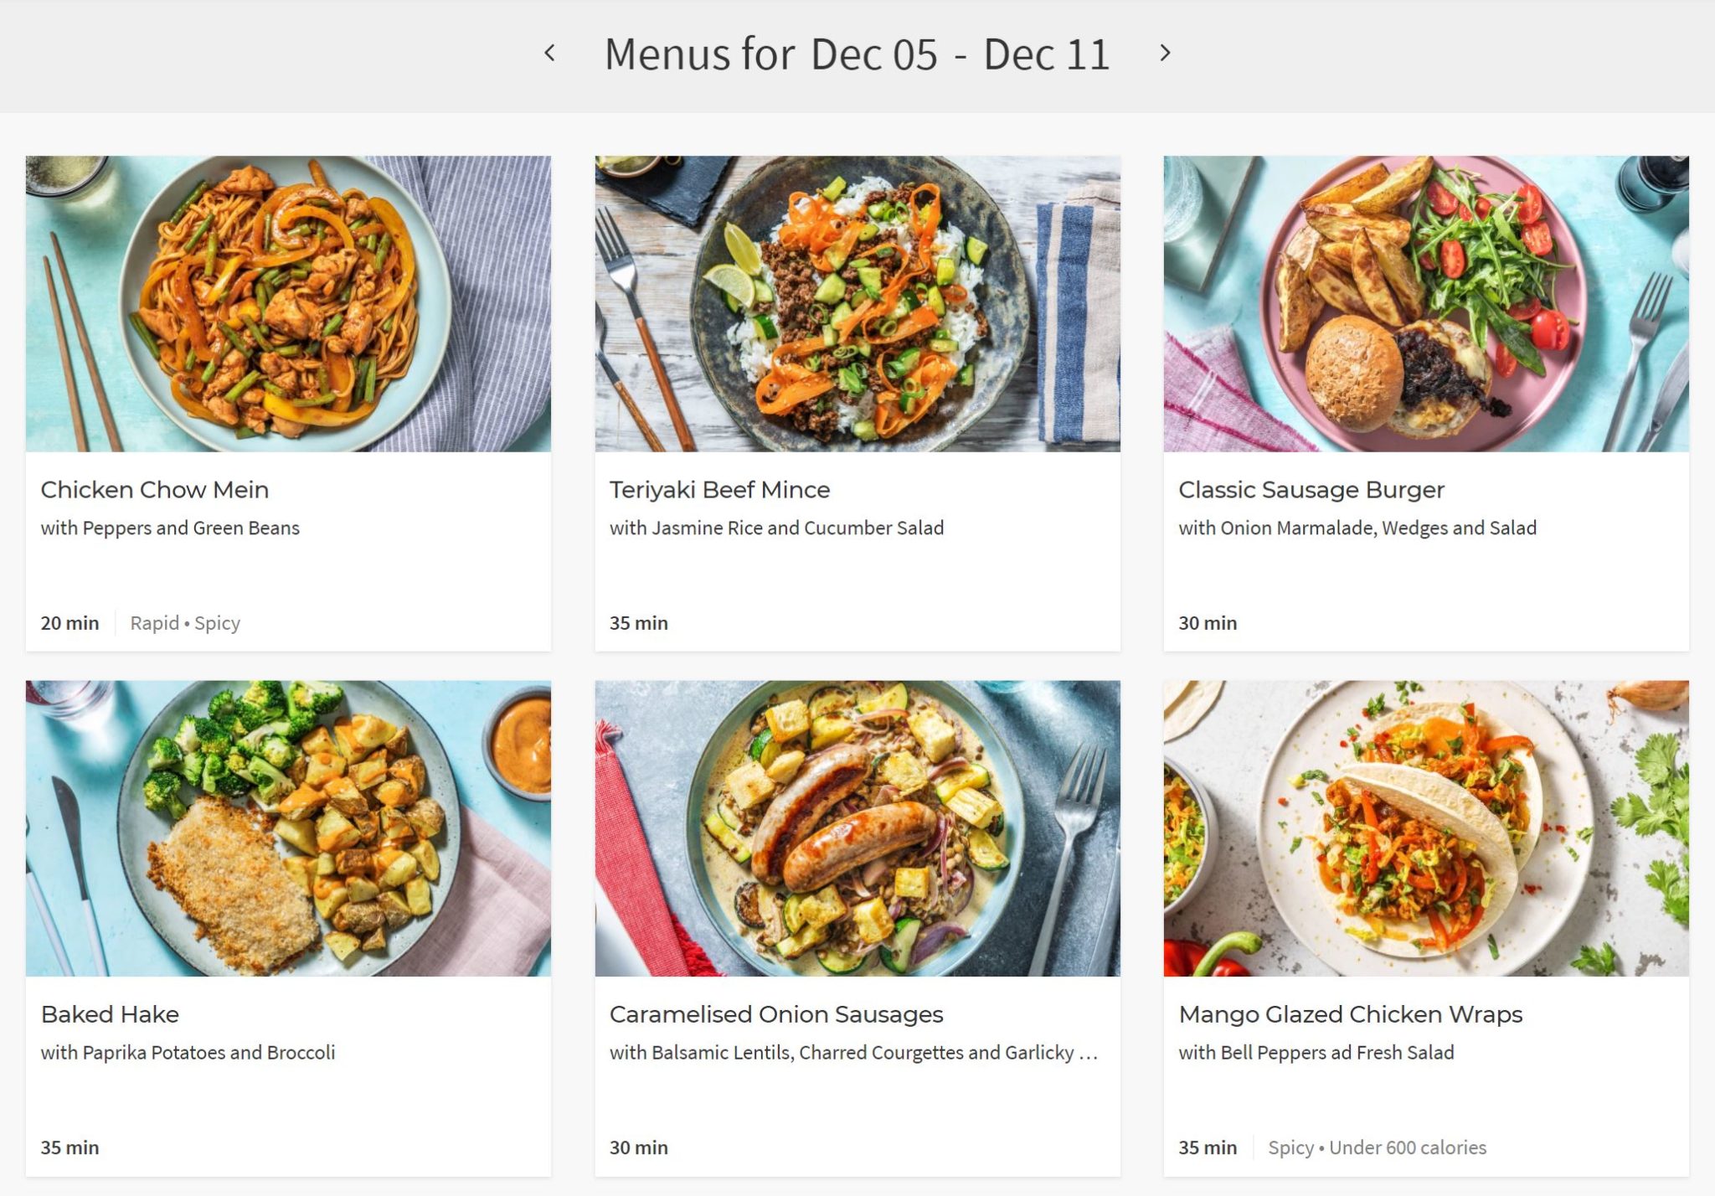Viewport: 1715px width, 1196px height.
Task: Navigate to the previous week's menu
Action: tap(550, 54)
